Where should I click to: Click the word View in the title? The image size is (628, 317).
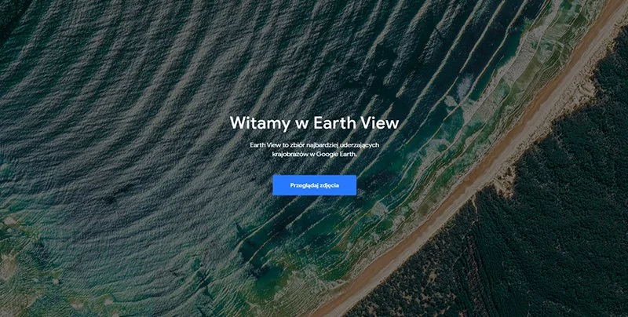(380, 123)
